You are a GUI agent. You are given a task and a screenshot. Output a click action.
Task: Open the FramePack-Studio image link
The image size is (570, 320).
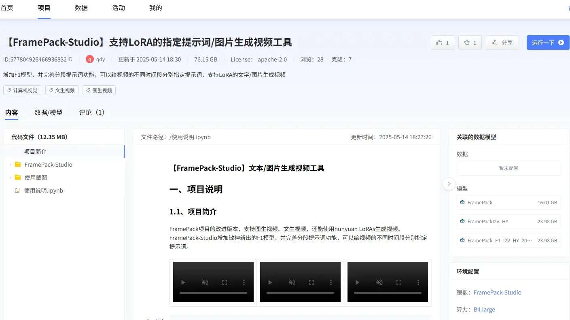coord(497,292)
